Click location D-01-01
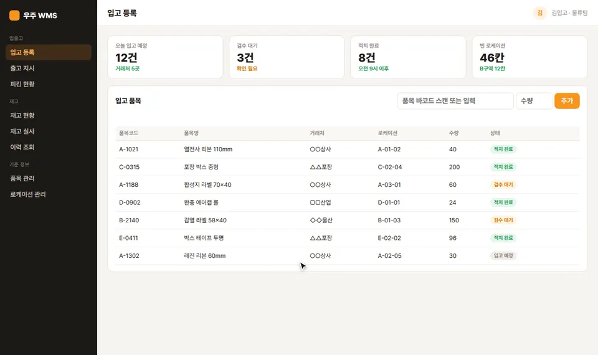This screenshot has height=355, width=598. (x=389, y=202)
